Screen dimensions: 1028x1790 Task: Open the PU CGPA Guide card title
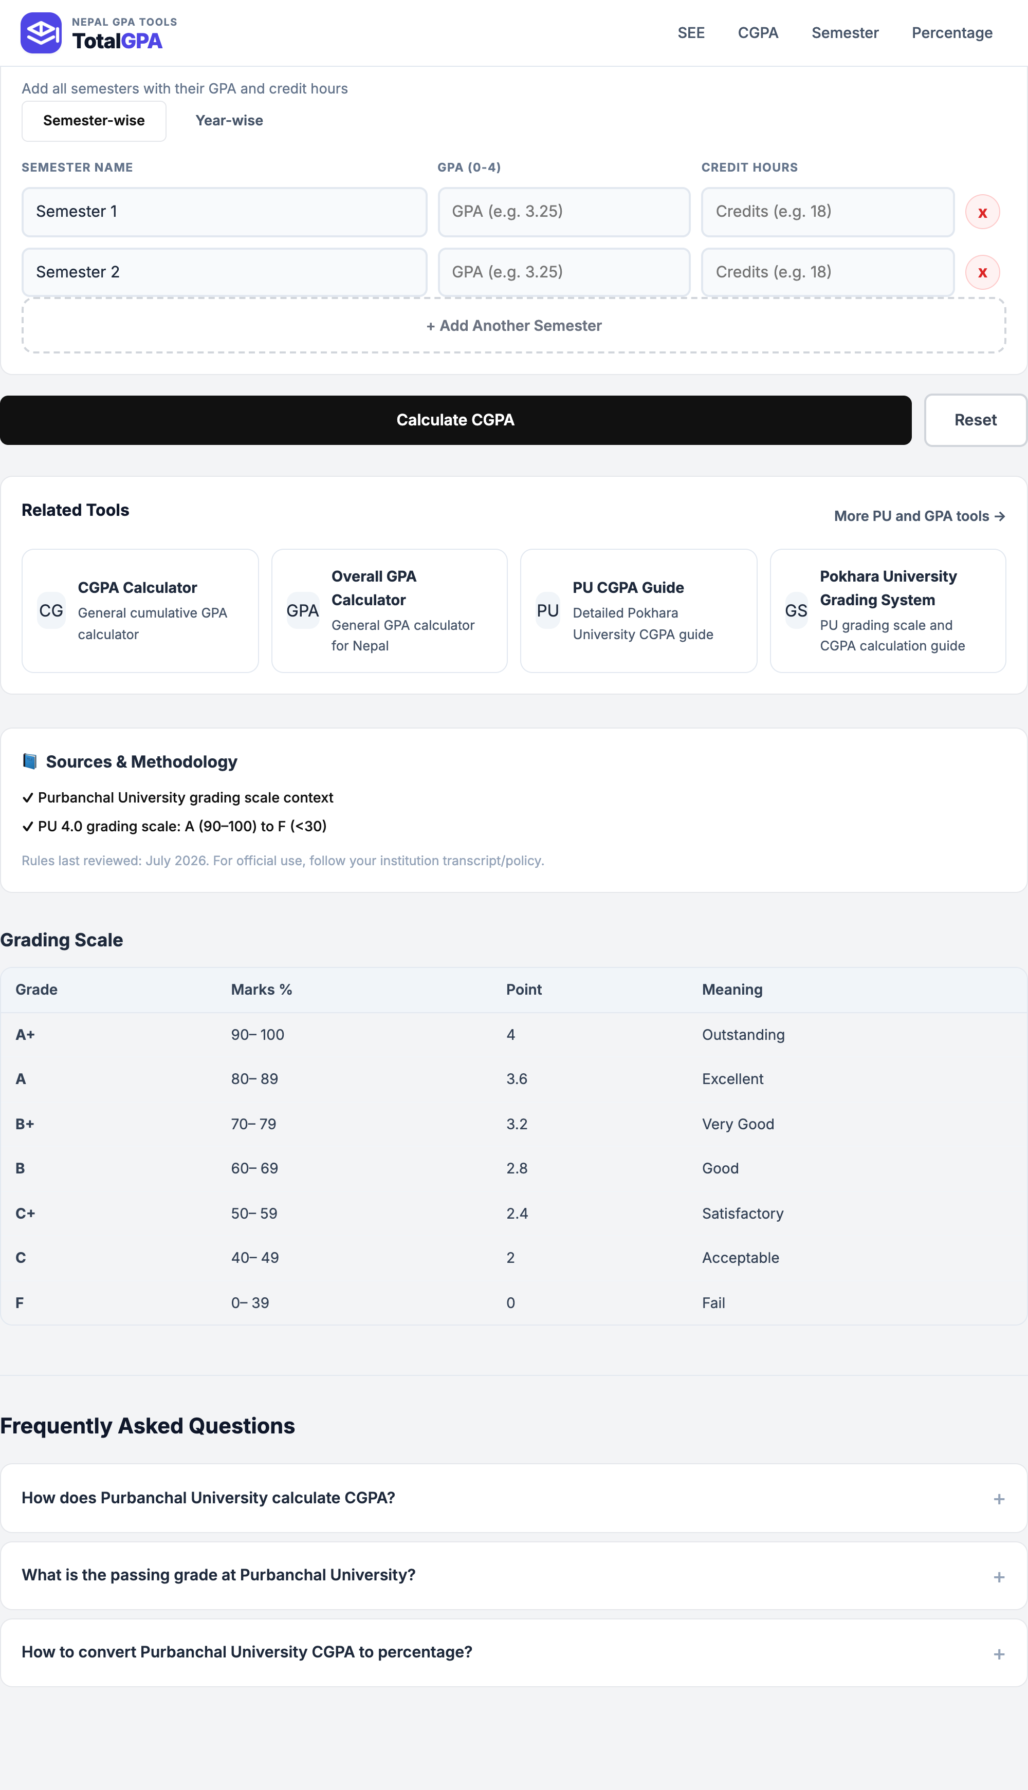628,588
